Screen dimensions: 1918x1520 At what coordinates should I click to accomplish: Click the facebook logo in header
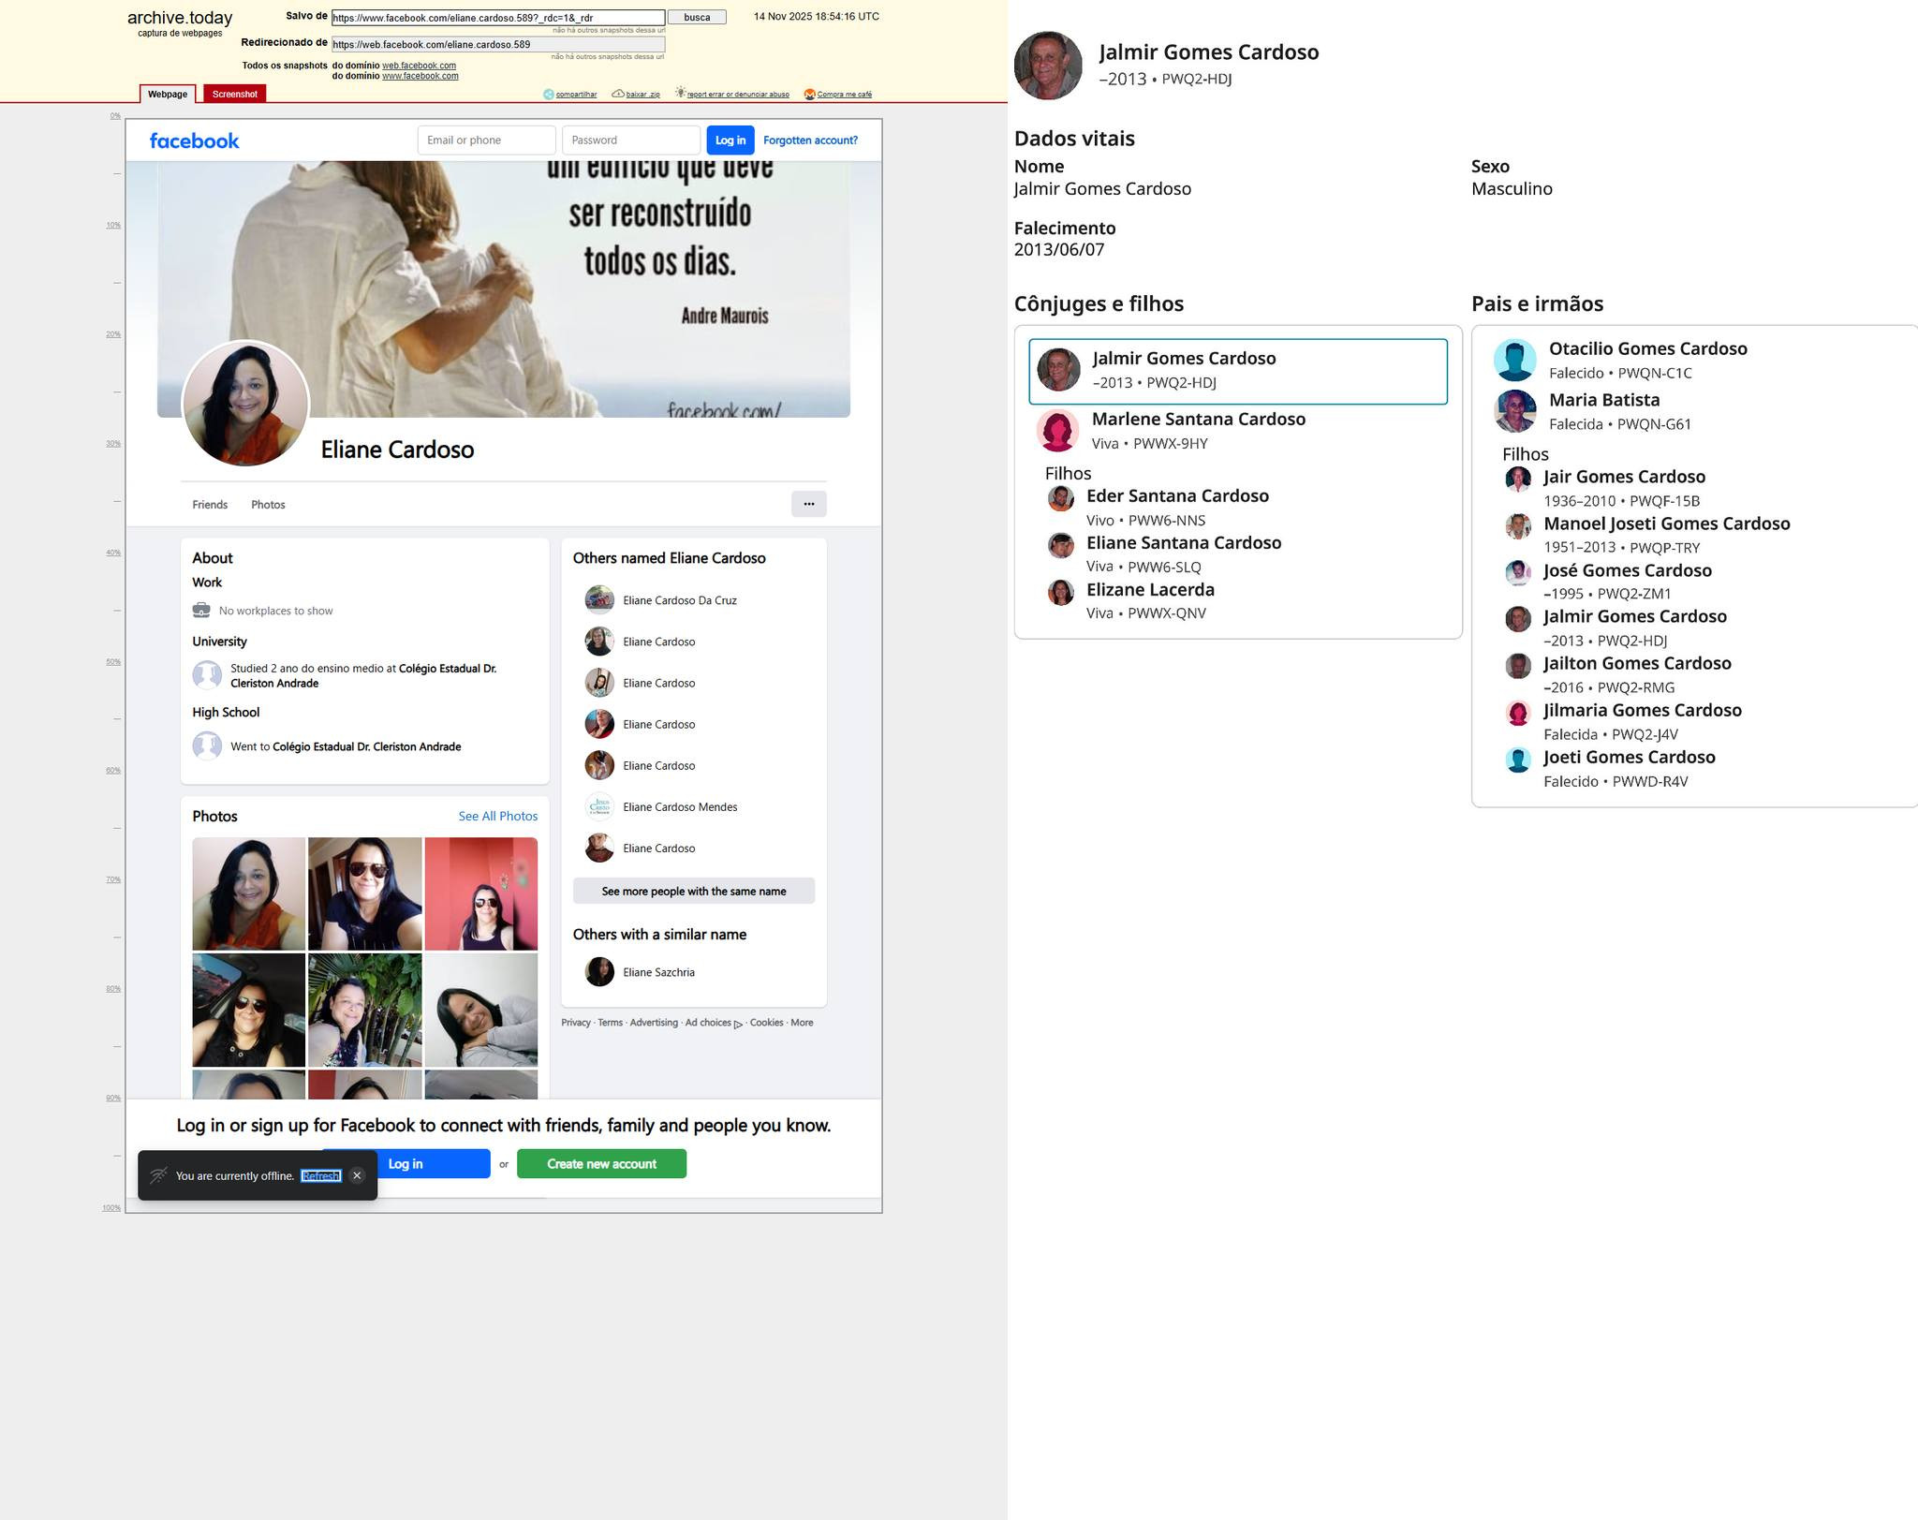[194, 140]
